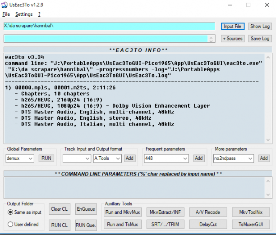Click the Clear CL button
This screenshot has width=276, height=235.
click(60, 209)
